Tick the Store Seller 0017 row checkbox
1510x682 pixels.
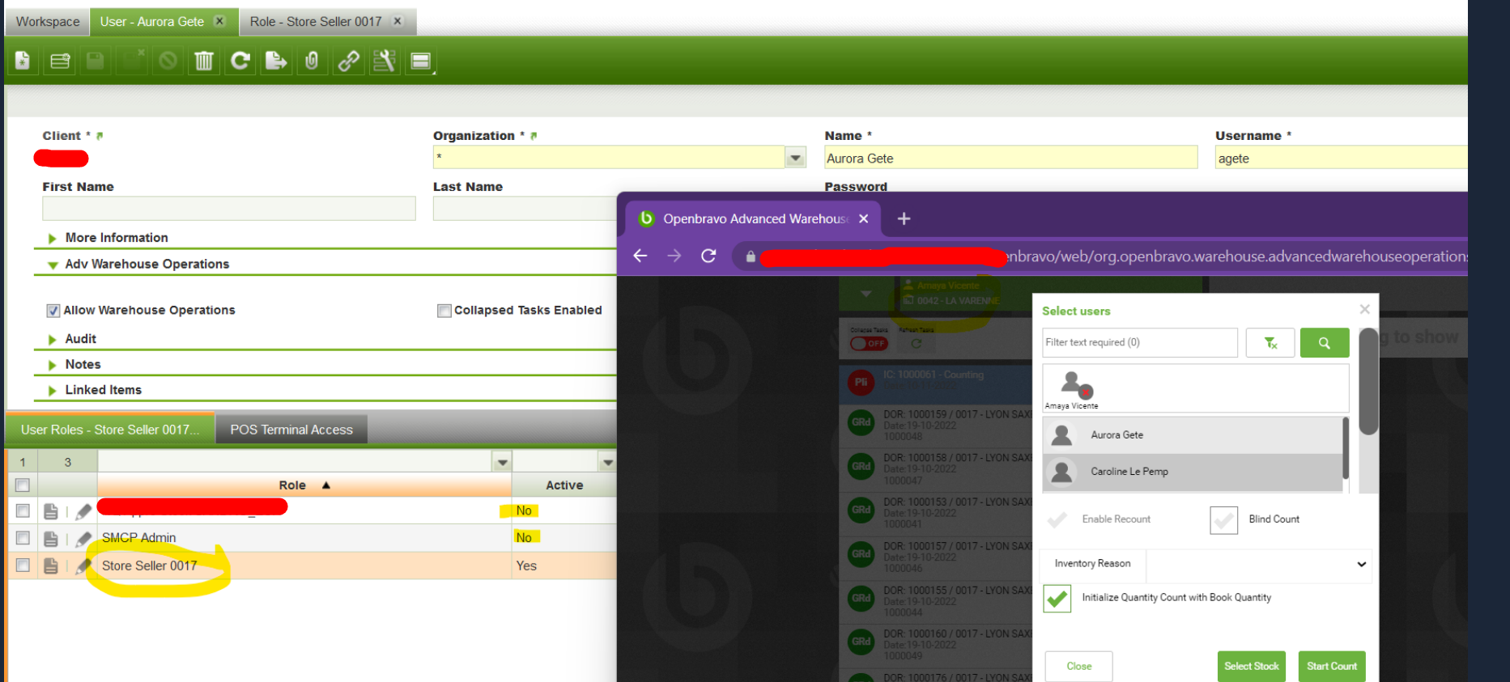pyautogui.click(x=23, y=566)
